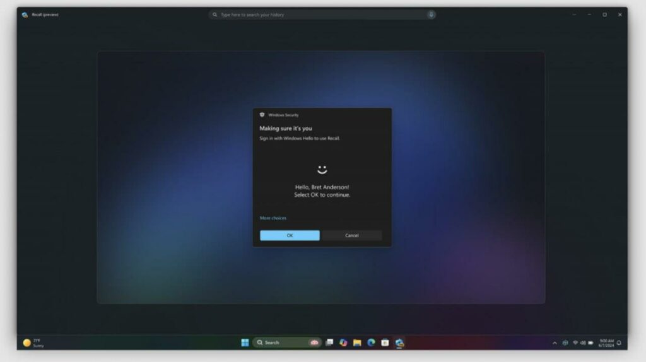646x362 pixels.
Task: Click the Recall more options ellipsis button
Action: tap(573, 15)
